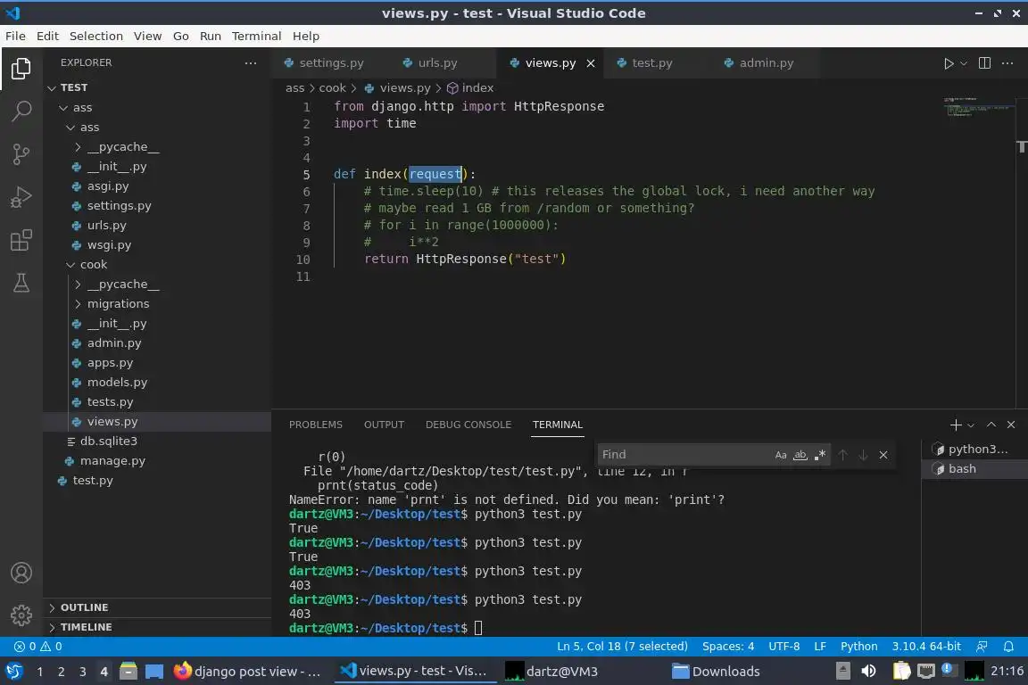Open the File menu
This screenshot has width=1028, height=685.
[15, 36]
